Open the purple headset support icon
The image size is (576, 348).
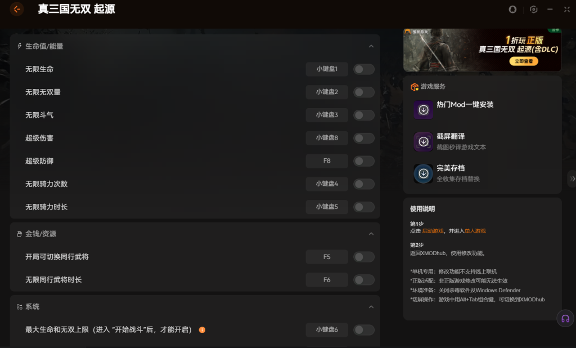(565, 318)
